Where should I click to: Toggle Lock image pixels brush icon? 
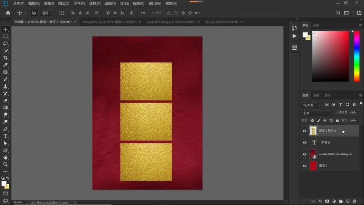[x=319, y=120]
